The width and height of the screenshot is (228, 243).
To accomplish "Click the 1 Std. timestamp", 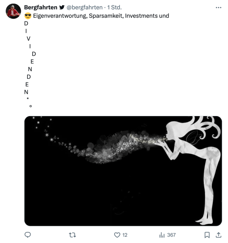I will coord(115,7).
